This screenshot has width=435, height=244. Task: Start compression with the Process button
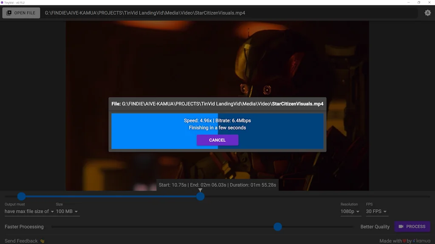tap(412, 227)
